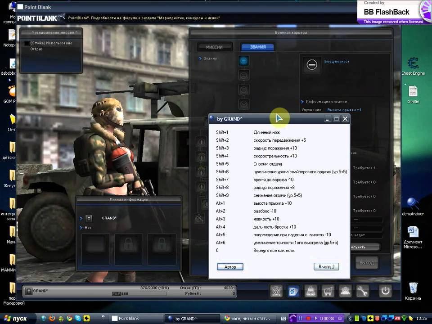The height and width of the screenshot is (324, 432).
Task: Open demotrainer desktop shortcut
Action: [x=413, y=207]
